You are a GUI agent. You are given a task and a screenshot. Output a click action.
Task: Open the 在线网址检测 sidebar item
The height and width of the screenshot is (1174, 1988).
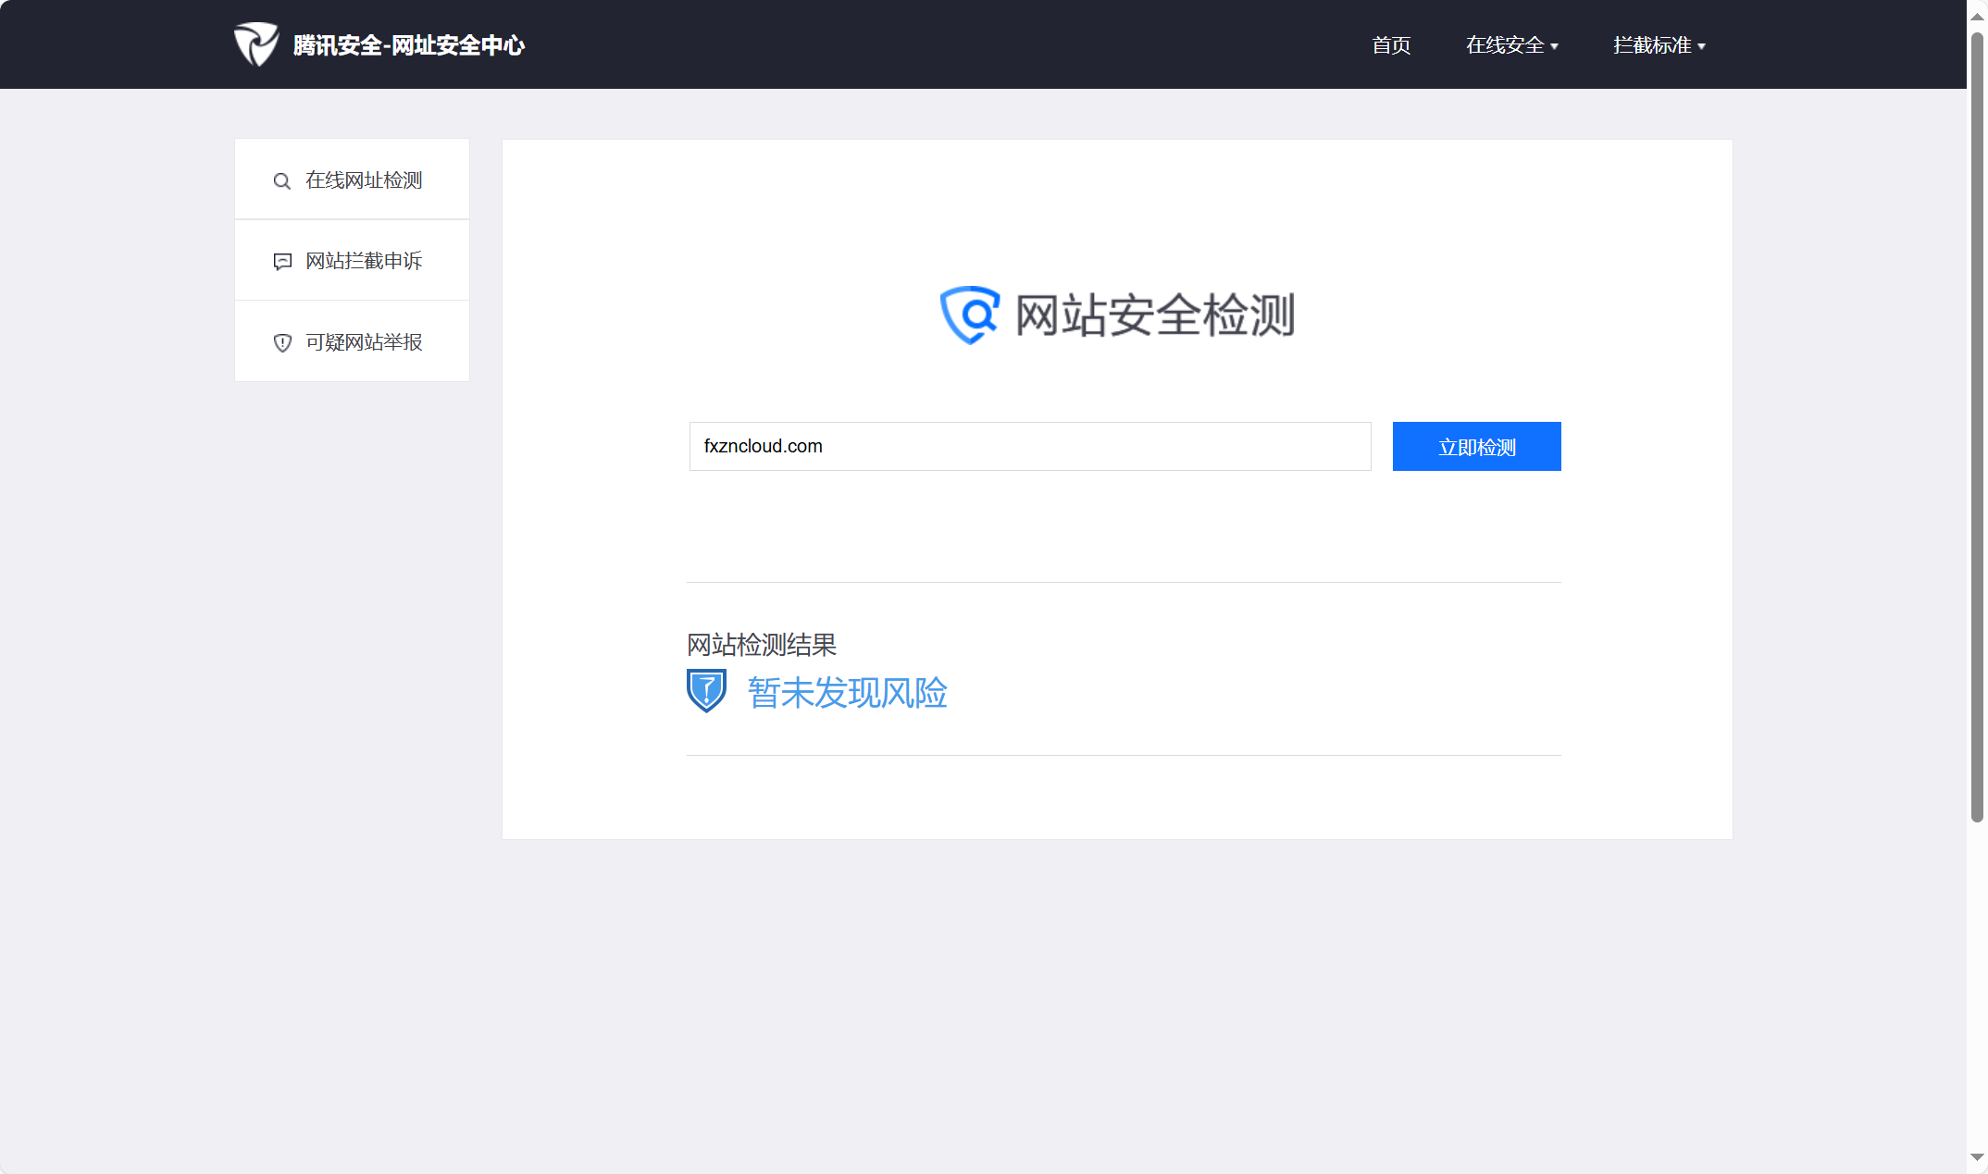(x=364, y=179)
